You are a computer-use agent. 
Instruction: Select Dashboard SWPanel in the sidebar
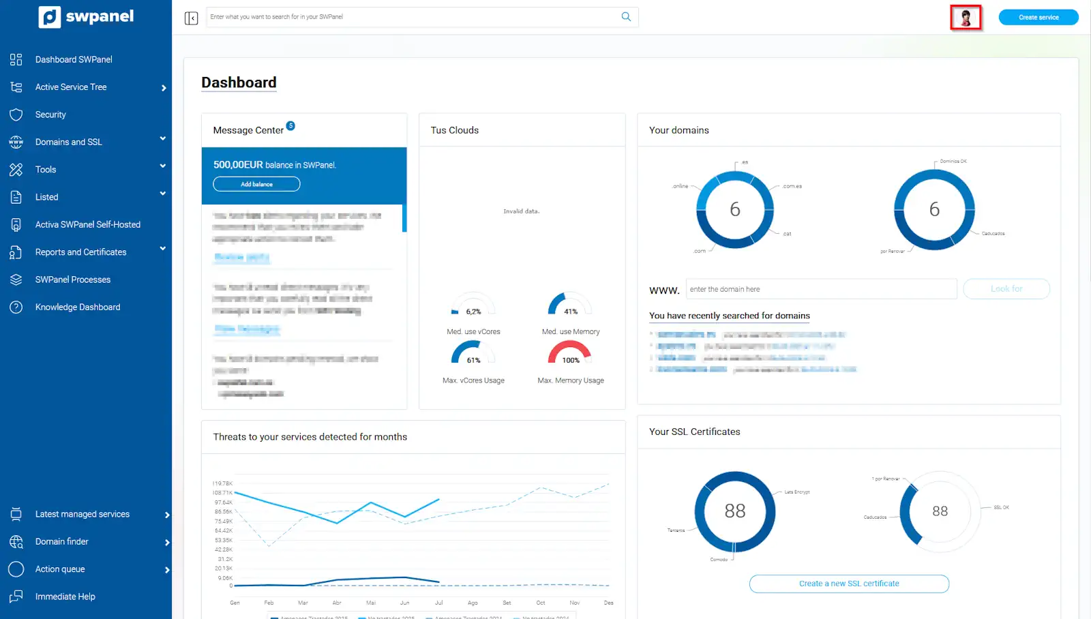pos(74,60)
